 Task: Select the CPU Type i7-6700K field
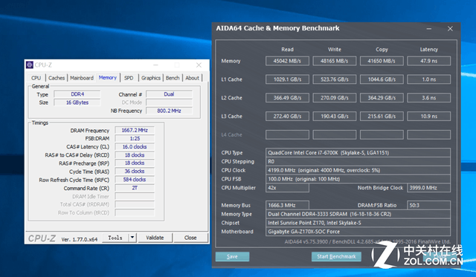[358, 153]
